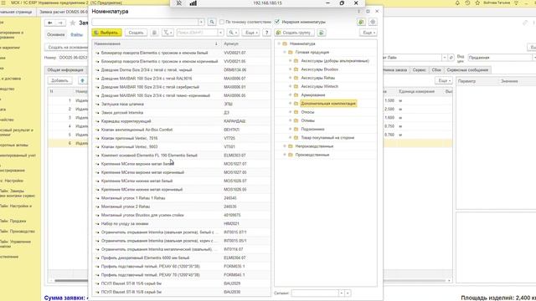Switch to the Общая информация tab
This screenshot has height=301, width=536.
(65, 70)
